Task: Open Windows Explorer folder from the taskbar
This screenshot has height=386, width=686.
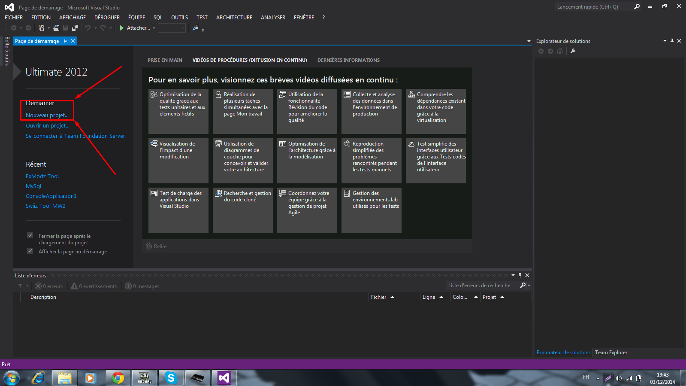Action: point(65,378)
